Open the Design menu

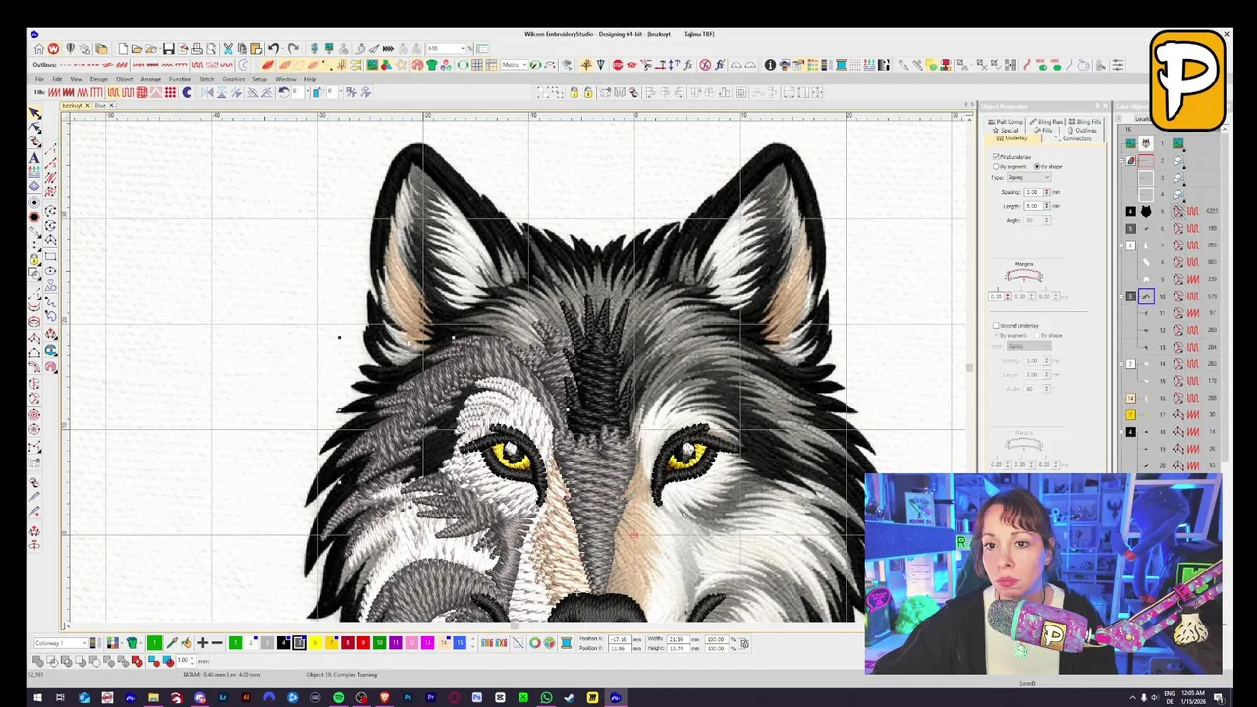click(98, 79)
